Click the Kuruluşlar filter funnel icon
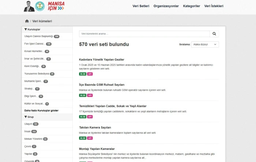Image resolution: width=256 pixels, height=162 pixels. [x=26, y=29]
